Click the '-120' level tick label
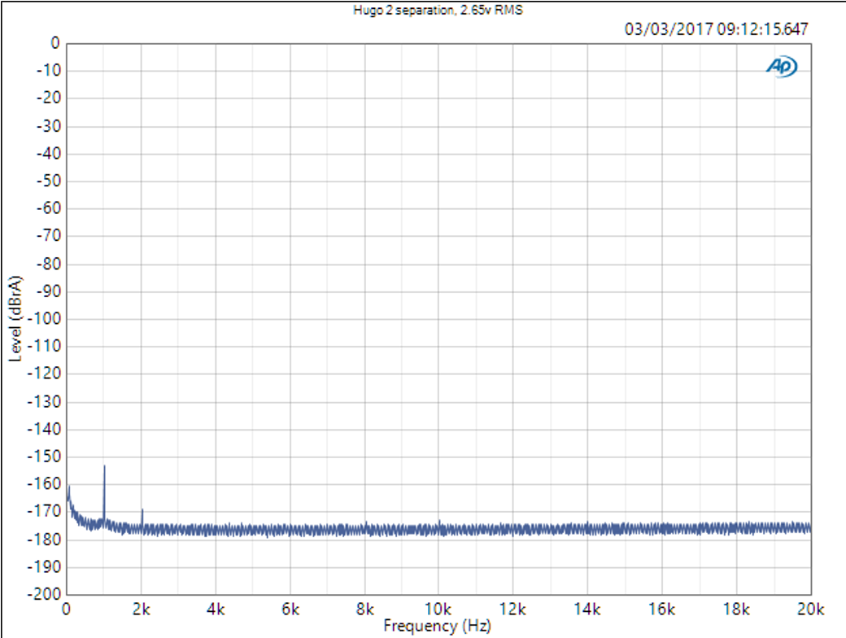This screenshot has height=638, width=846. pos(44,374)
